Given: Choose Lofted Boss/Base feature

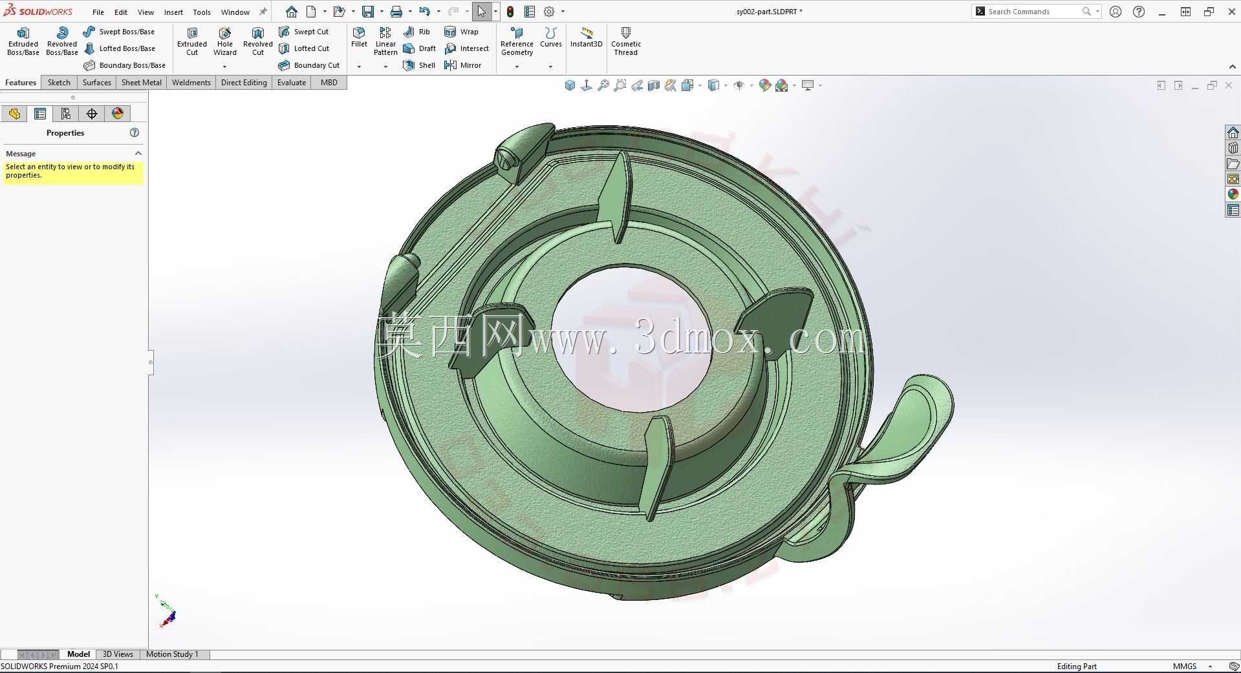Looking at the screenshot, I should coord(120,48).
